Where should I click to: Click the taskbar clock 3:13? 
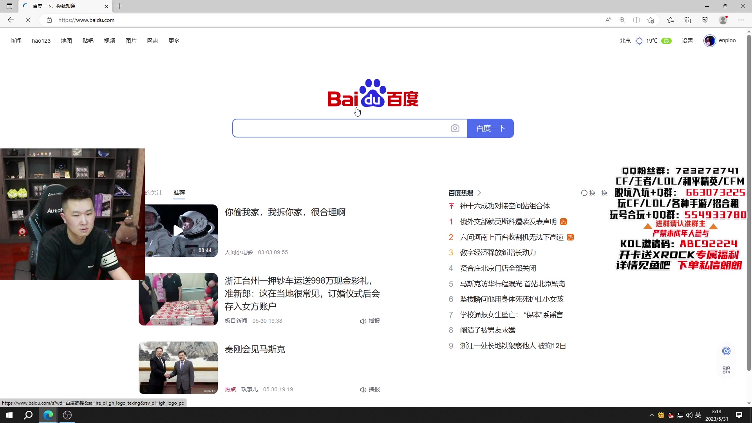[x=716, y=415]
